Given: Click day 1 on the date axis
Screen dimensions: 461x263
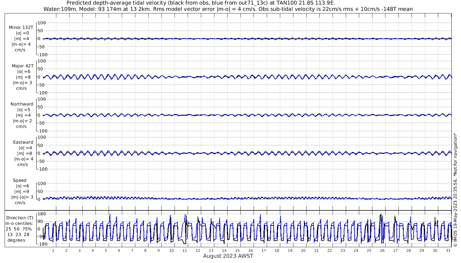Looking at the screenshot, I should point(53,251).
